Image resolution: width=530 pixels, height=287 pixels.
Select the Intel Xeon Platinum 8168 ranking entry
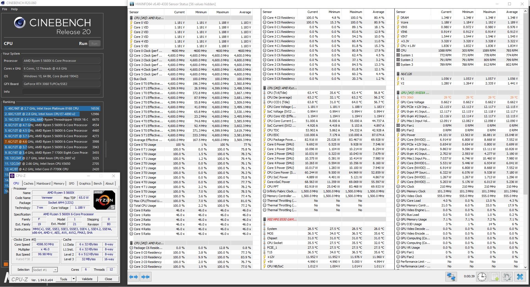(52, 108)
